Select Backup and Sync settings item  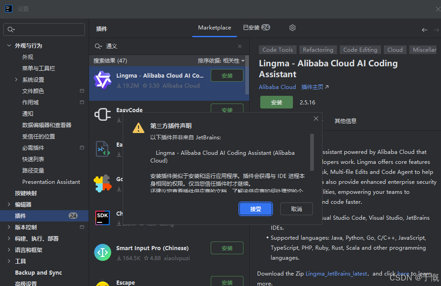38,272
